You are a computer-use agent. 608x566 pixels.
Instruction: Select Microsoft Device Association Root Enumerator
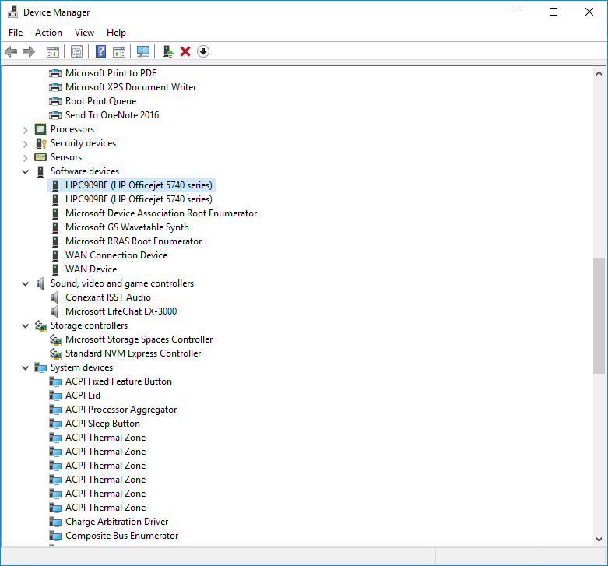pos(161,213)
